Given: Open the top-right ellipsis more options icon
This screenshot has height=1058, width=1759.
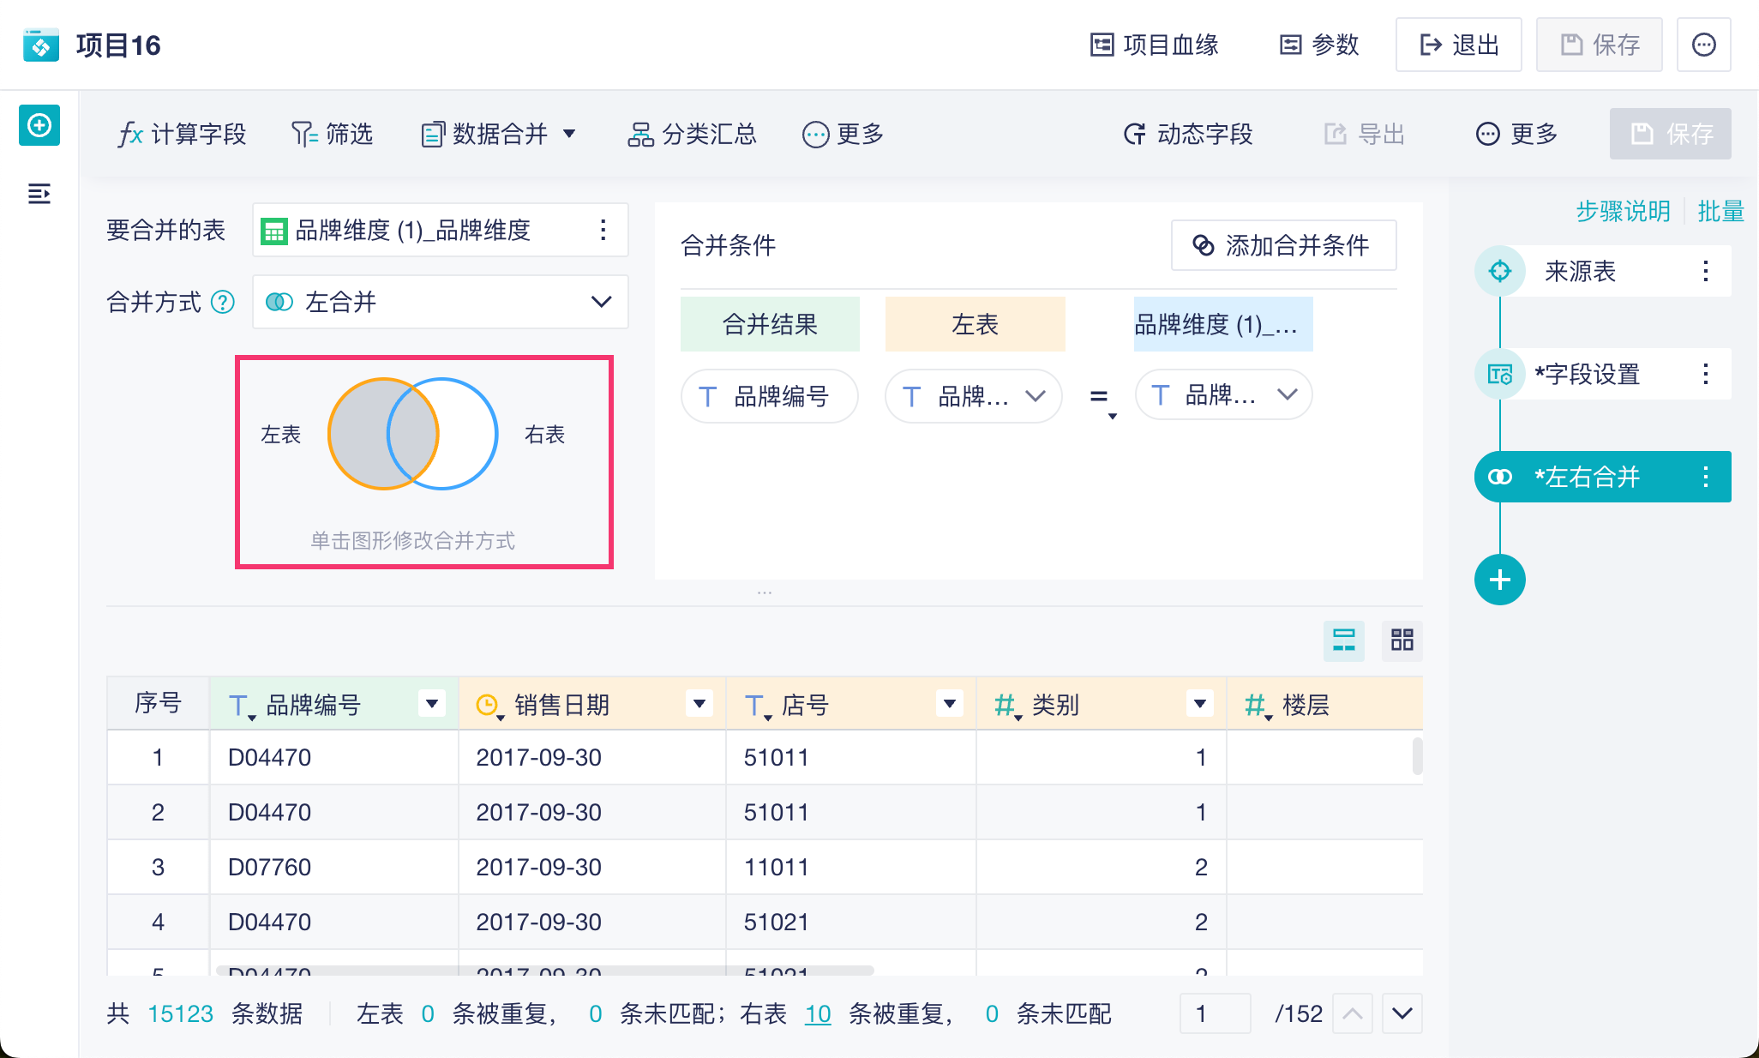Looking at the screenshot, I should click(x=1703, y=45).
